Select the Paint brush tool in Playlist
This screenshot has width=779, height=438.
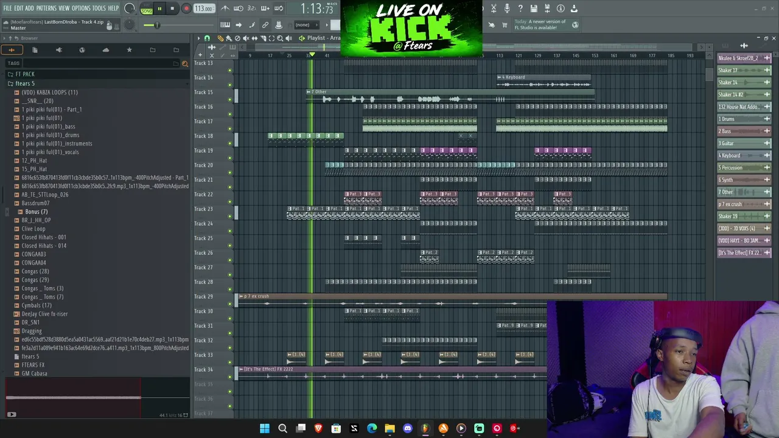(x=229, y=38)
